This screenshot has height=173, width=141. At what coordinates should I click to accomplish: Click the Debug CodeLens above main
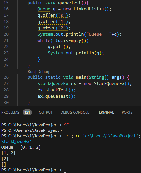pos(43,72)
